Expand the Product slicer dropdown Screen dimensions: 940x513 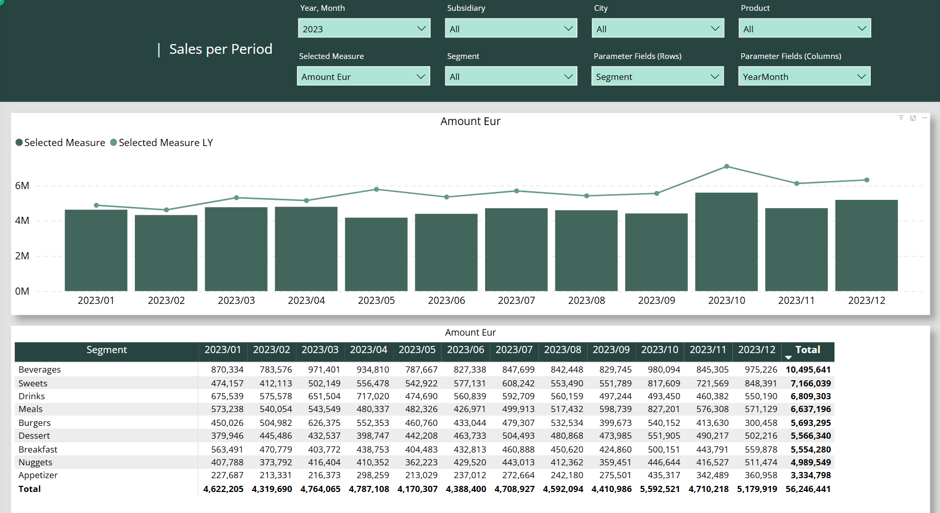pos(805,29)
